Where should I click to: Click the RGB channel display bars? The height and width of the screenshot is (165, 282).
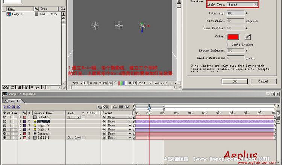pyautogui.click(x=121, y=83)
